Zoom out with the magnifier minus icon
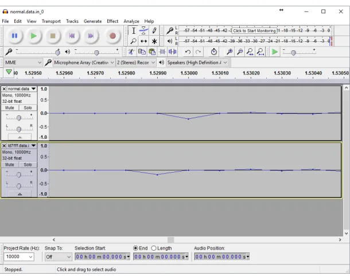 [x=240, y=52]
